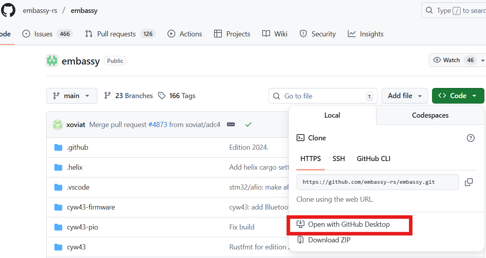The height and width of the screenshot is (258, 486).
Task: Select the GitHub CLI clone option
Action: tap(373, 159)
